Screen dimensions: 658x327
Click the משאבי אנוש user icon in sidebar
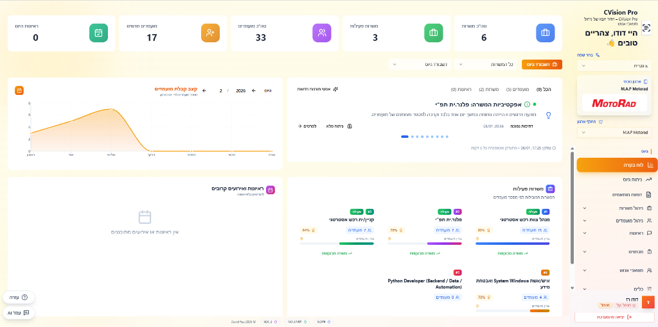point(649,270)
